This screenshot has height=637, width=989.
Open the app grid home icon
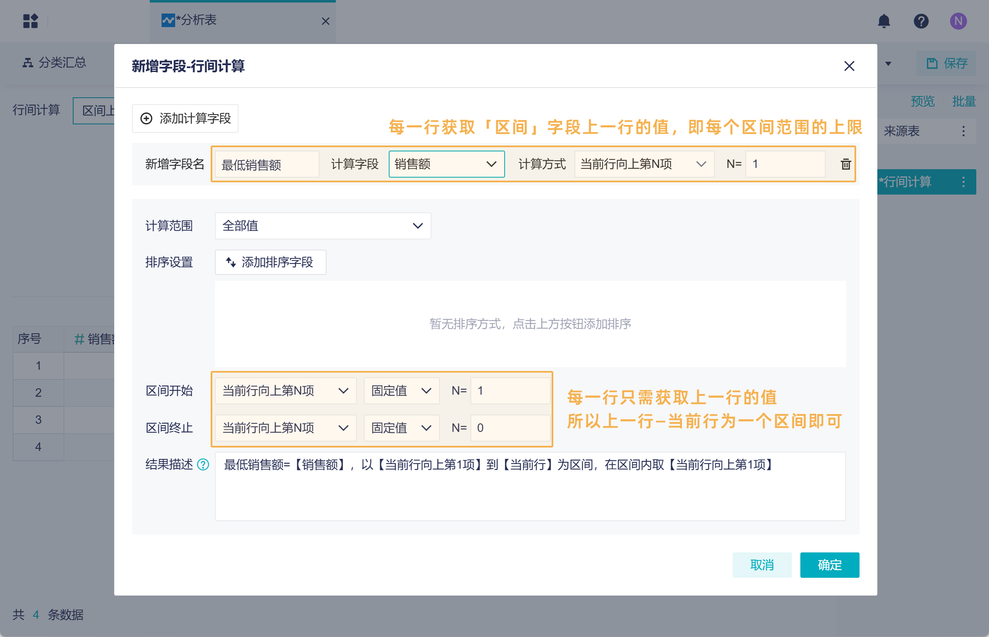30,21
